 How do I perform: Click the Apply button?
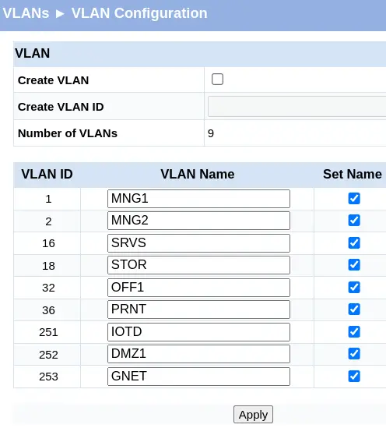[x=253, y=414]
